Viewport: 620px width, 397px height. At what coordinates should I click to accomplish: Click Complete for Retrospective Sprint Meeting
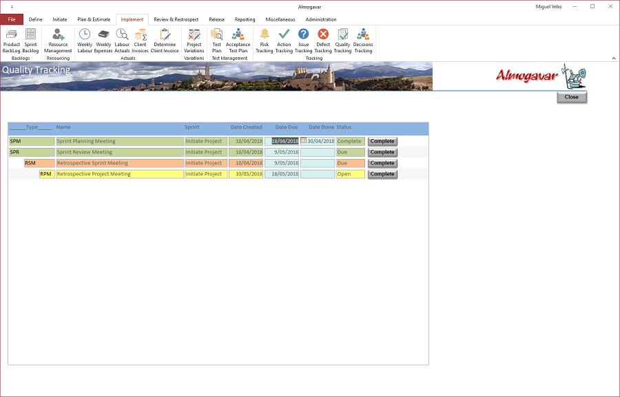point(382,163)
